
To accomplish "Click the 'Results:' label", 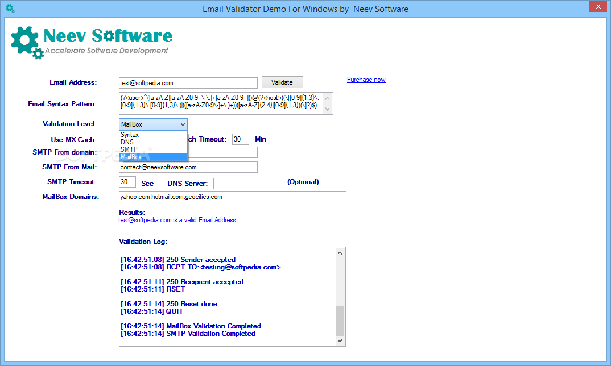I will pos(132,212).
